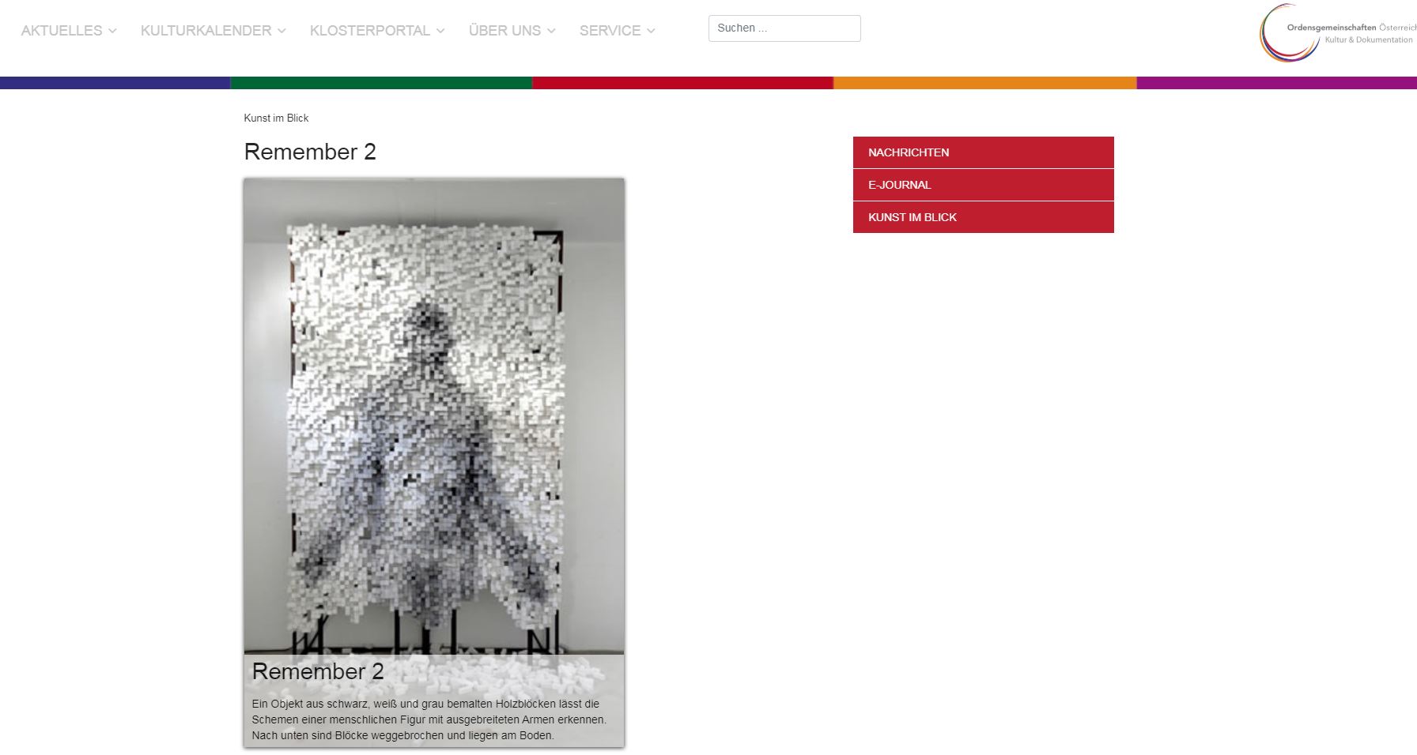
Task: Click the KLOSTERPORTAL menu text
Action: point(369,31)
